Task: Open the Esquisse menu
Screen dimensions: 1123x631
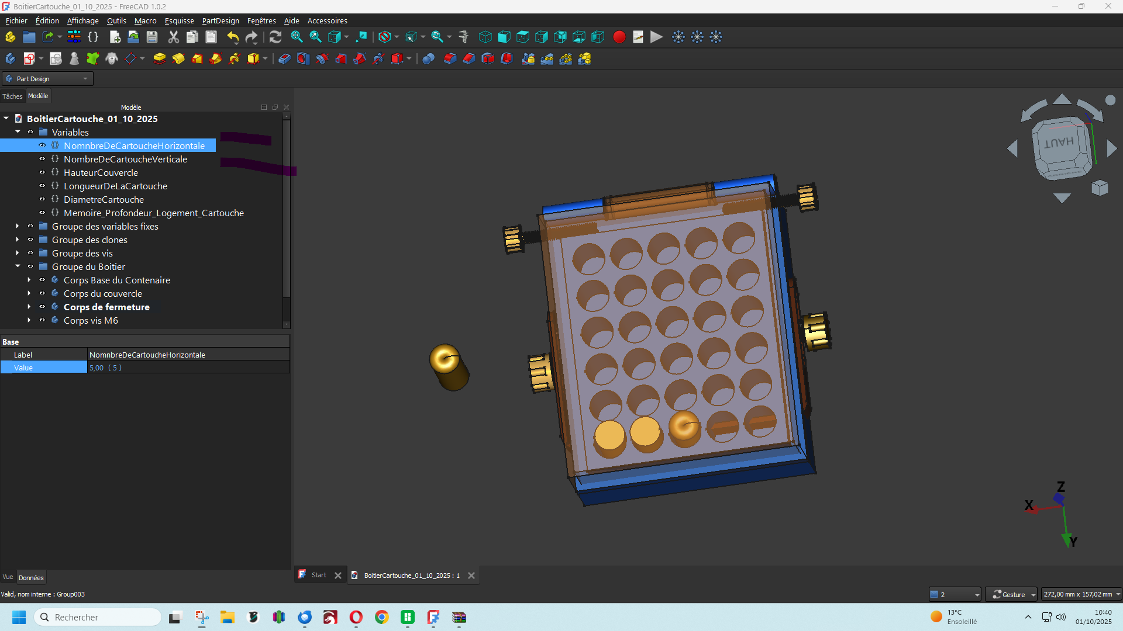Action: (x=179, y=21)
